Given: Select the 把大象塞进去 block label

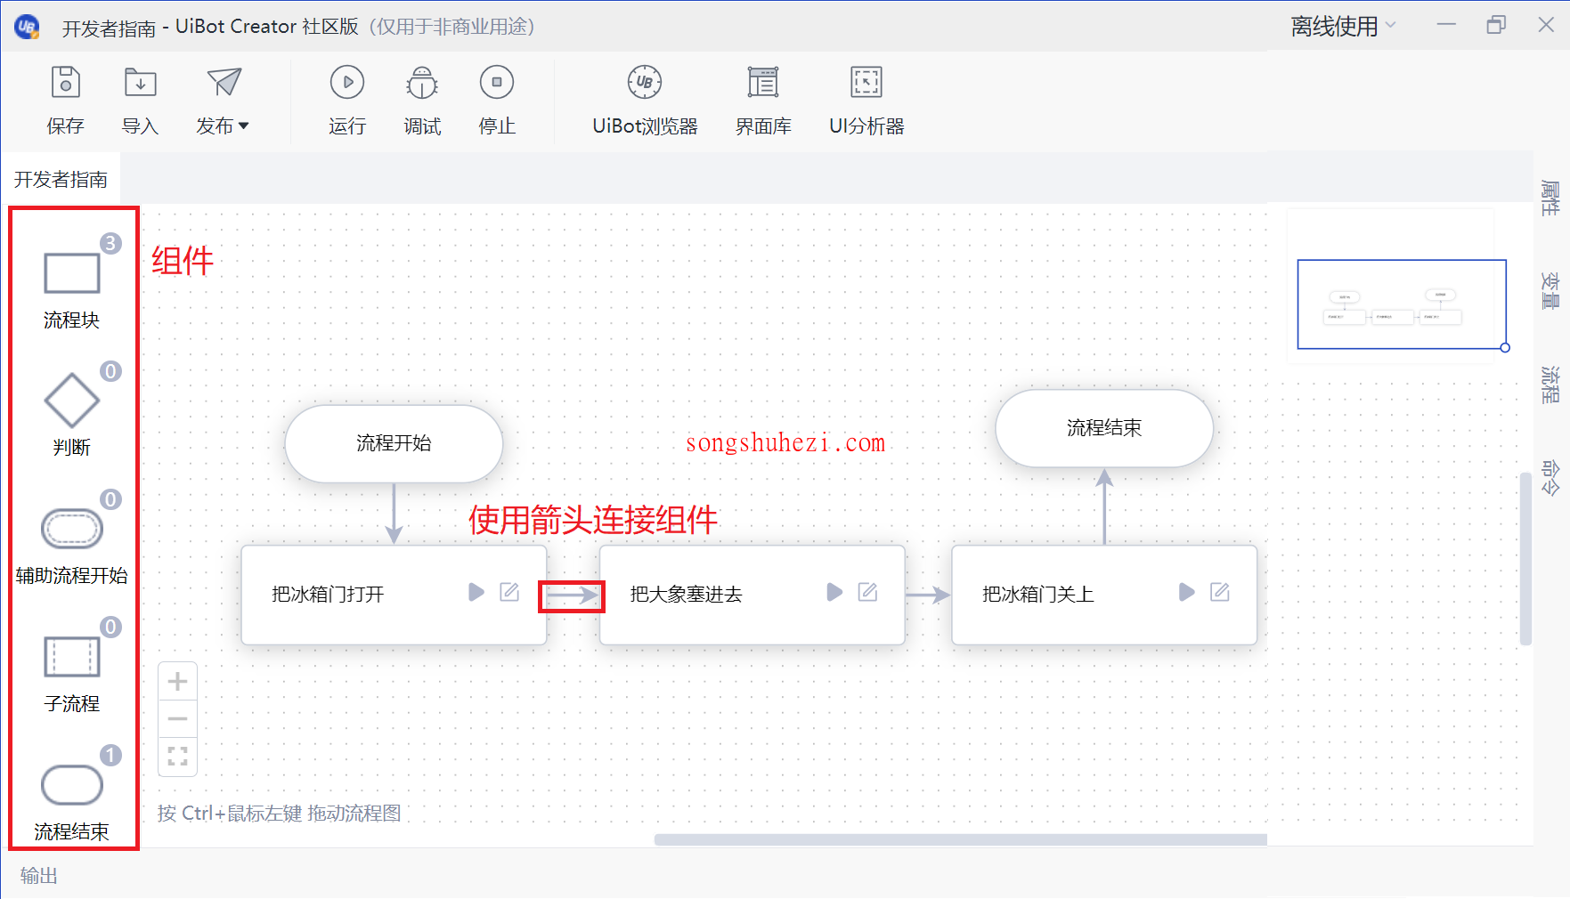Looking at the screenshot, I should point(686,595).
